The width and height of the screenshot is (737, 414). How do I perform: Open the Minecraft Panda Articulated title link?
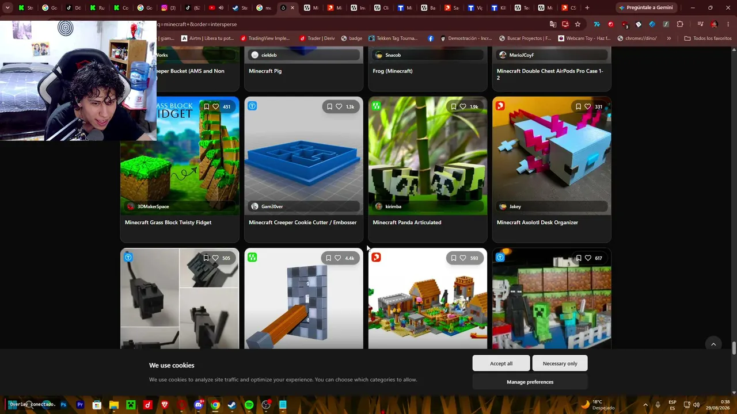(x=407, y=223)
